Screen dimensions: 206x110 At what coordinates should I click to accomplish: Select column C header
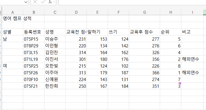click(x=55, y=12)
